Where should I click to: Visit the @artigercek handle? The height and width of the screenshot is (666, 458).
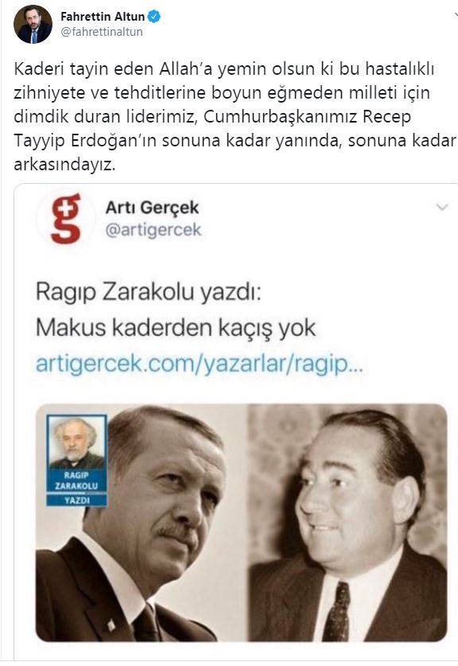[153, 230]
